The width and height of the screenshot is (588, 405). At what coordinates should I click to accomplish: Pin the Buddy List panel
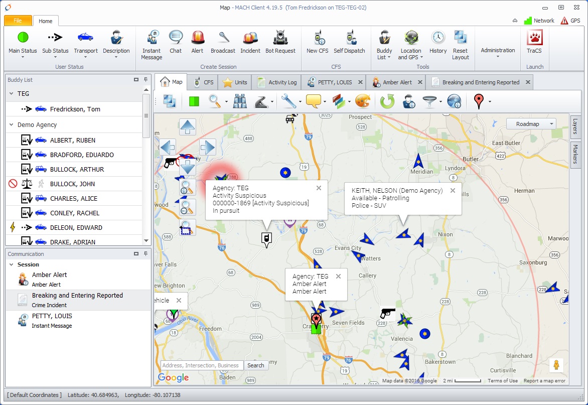(146, 79)
